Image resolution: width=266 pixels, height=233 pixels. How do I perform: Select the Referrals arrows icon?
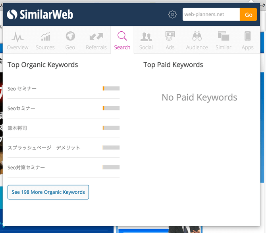tap(96, 37)
